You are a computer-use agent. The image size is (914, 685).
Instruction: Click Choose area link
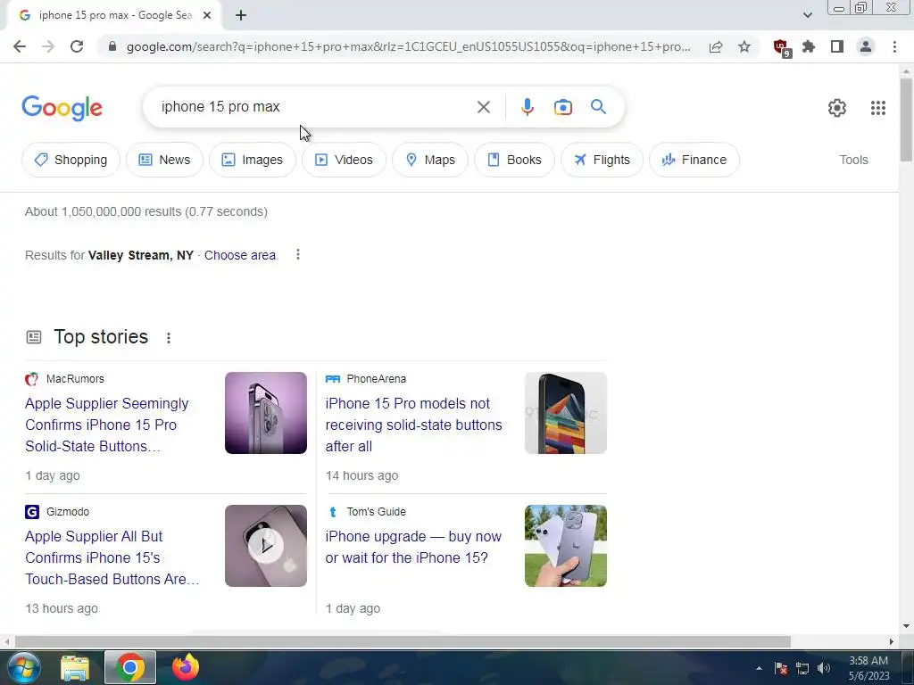click(x=239, y=255)
